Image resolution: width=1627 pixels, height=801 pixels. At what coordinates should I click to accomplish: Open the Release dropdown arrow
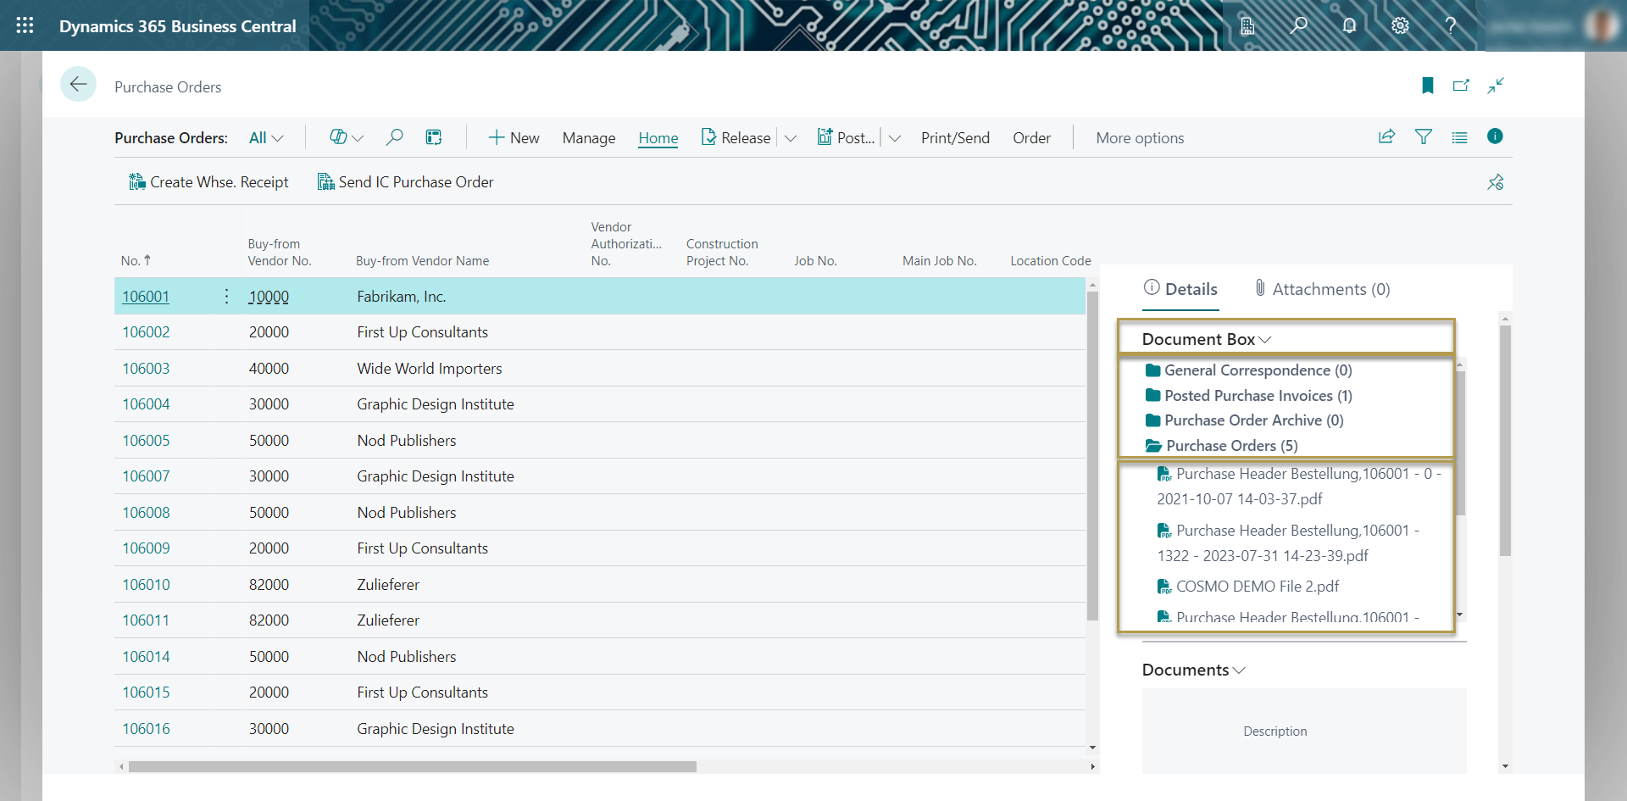point(791,138)
